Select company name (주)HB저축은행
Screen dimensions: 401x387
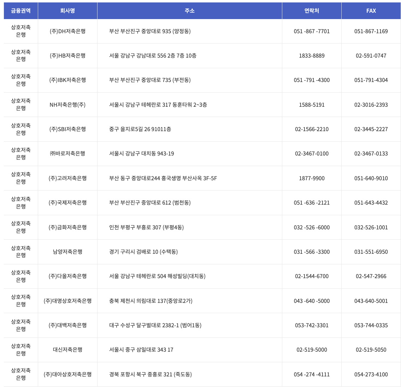[x=67, y=55]
